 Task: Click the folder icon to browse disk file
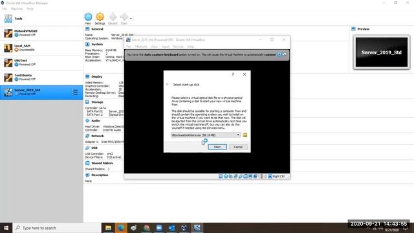(245, 135)
